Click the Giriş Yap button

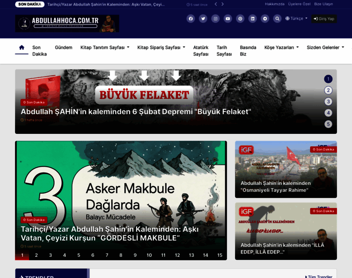(x=324, y=19)
